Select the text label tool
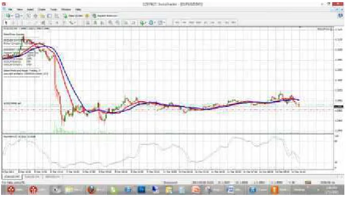The image size is (346, 197). coord(64,23)
